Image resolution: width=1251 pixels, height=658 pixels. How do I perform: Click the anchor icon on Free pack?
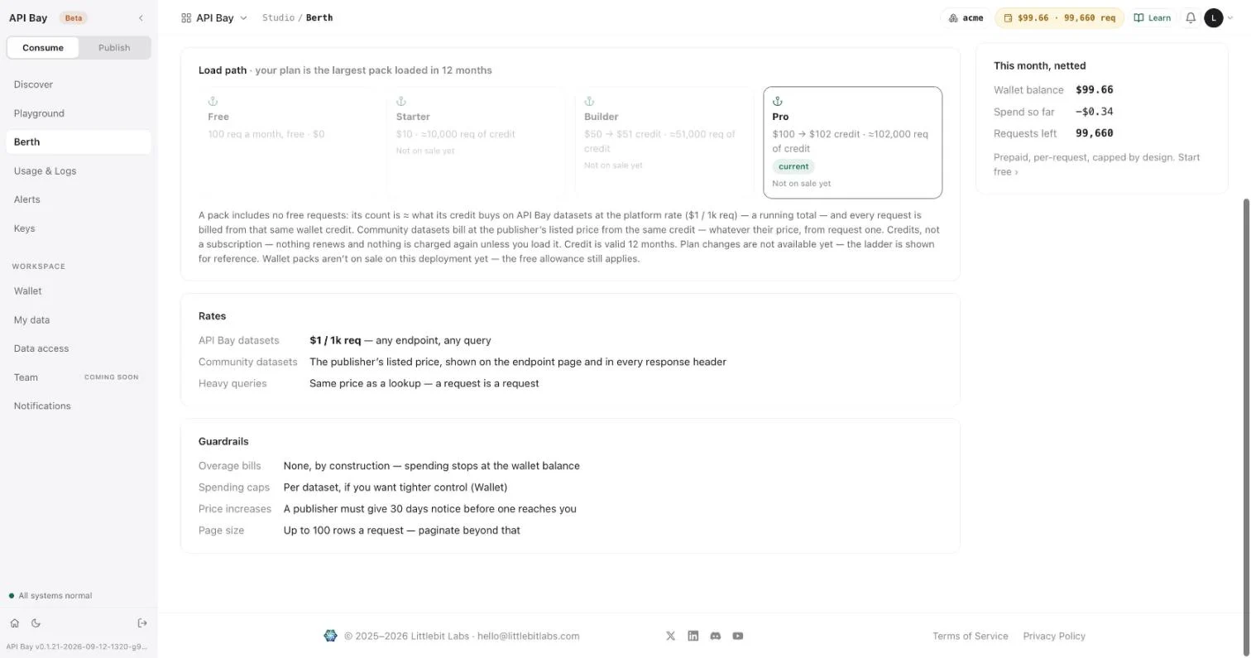click(x=213, y=101)
